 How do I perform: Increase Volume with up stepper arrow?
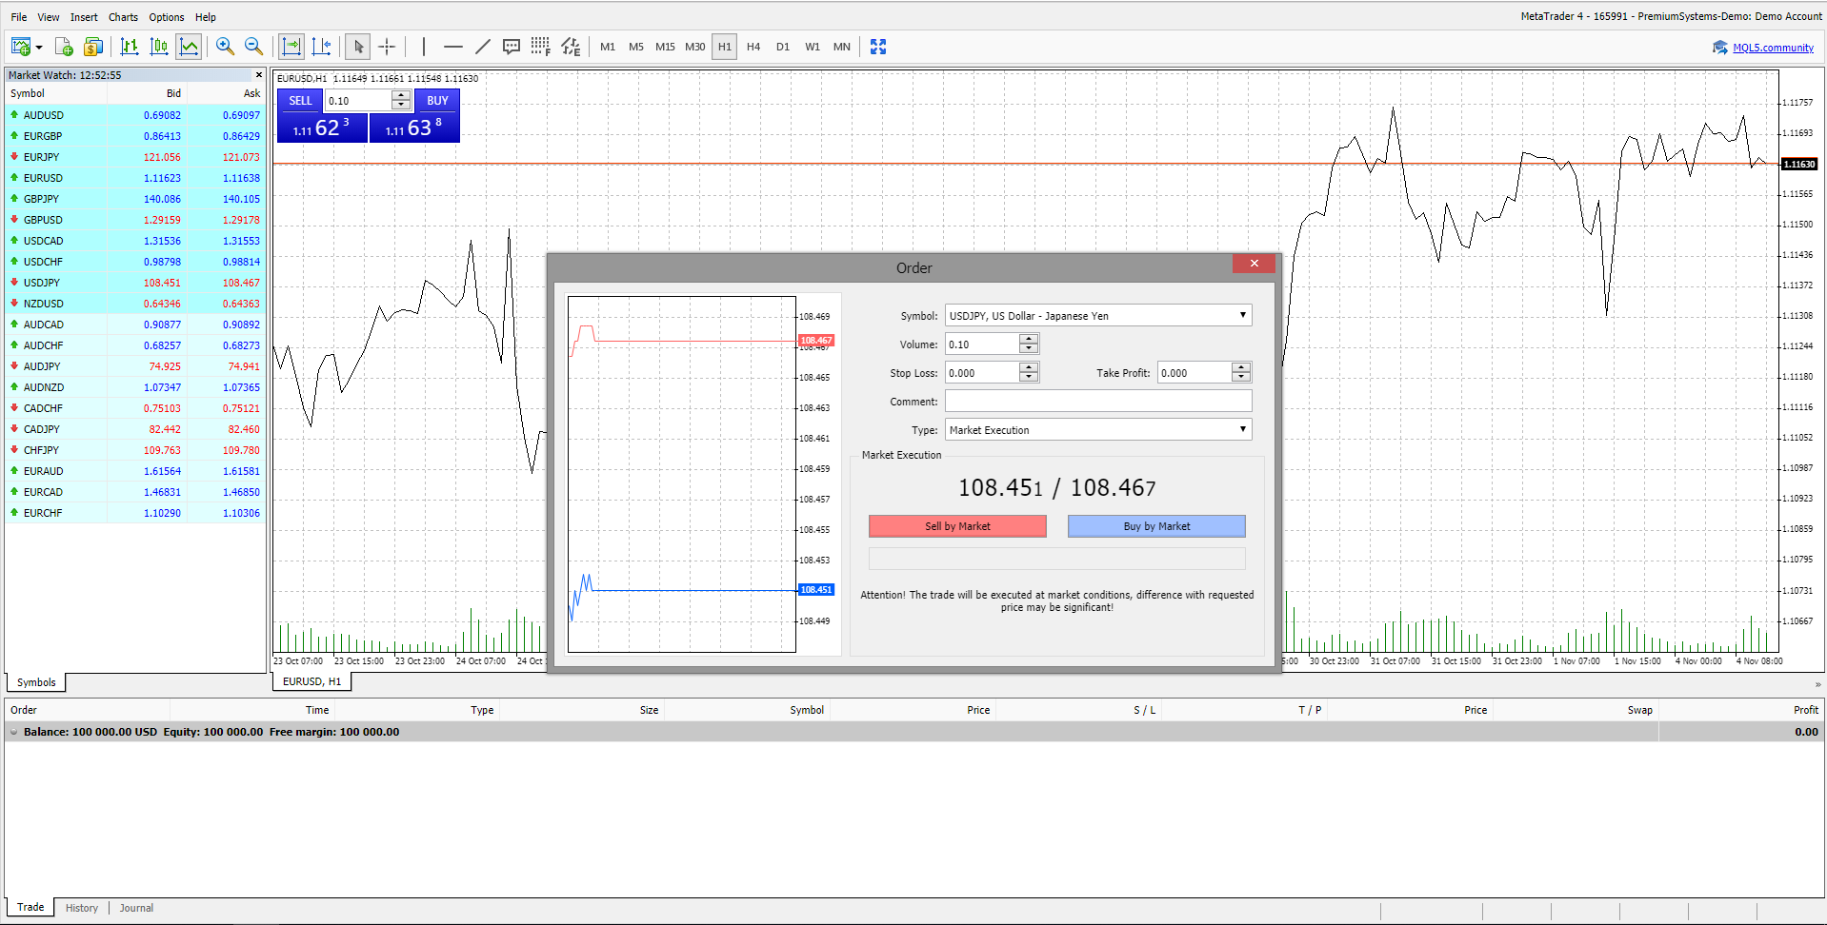[1029, 340]
